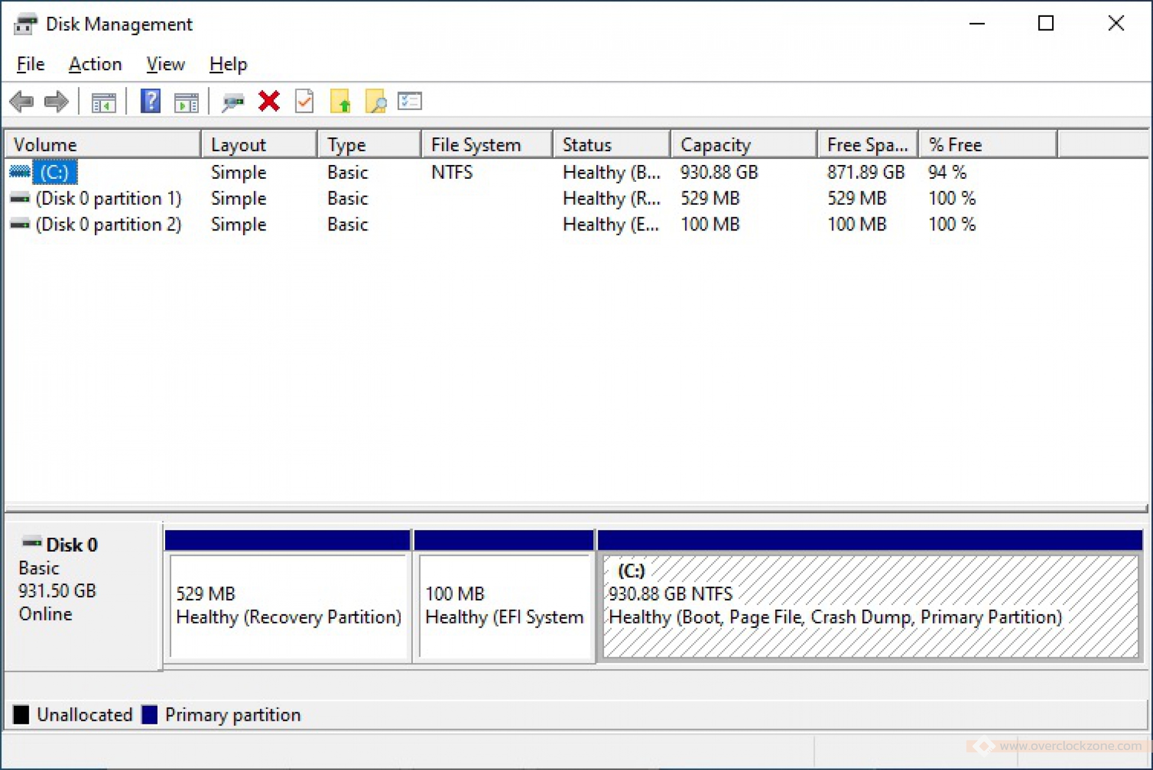Screen dimensions: 1153x770
Task: Click the Forward arrow toolbar icon
Action: pyautogui.click(x=56, y=101)
